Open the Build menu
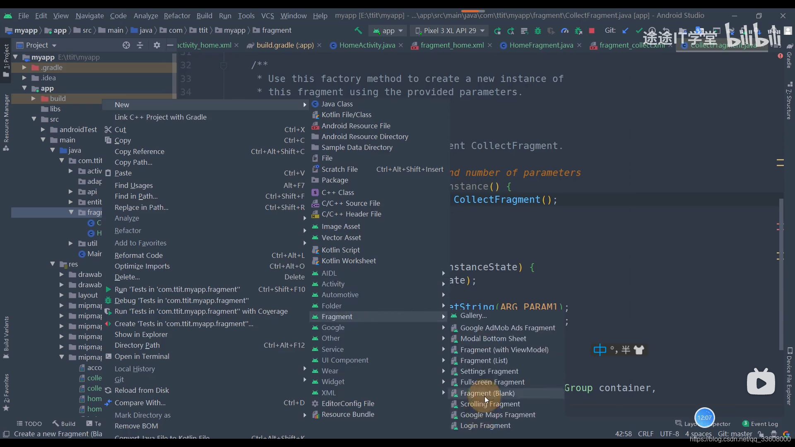This screenshot has width=795, height=447. [204, 16]
